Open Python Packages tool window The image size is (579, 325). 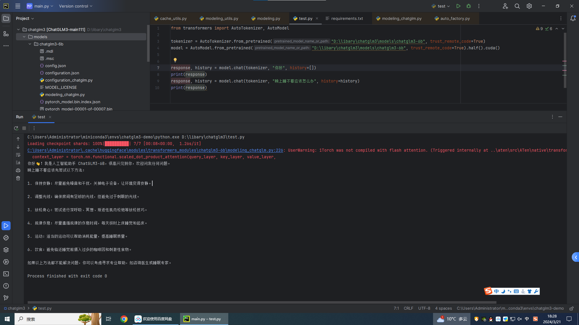tap(6, 238)
